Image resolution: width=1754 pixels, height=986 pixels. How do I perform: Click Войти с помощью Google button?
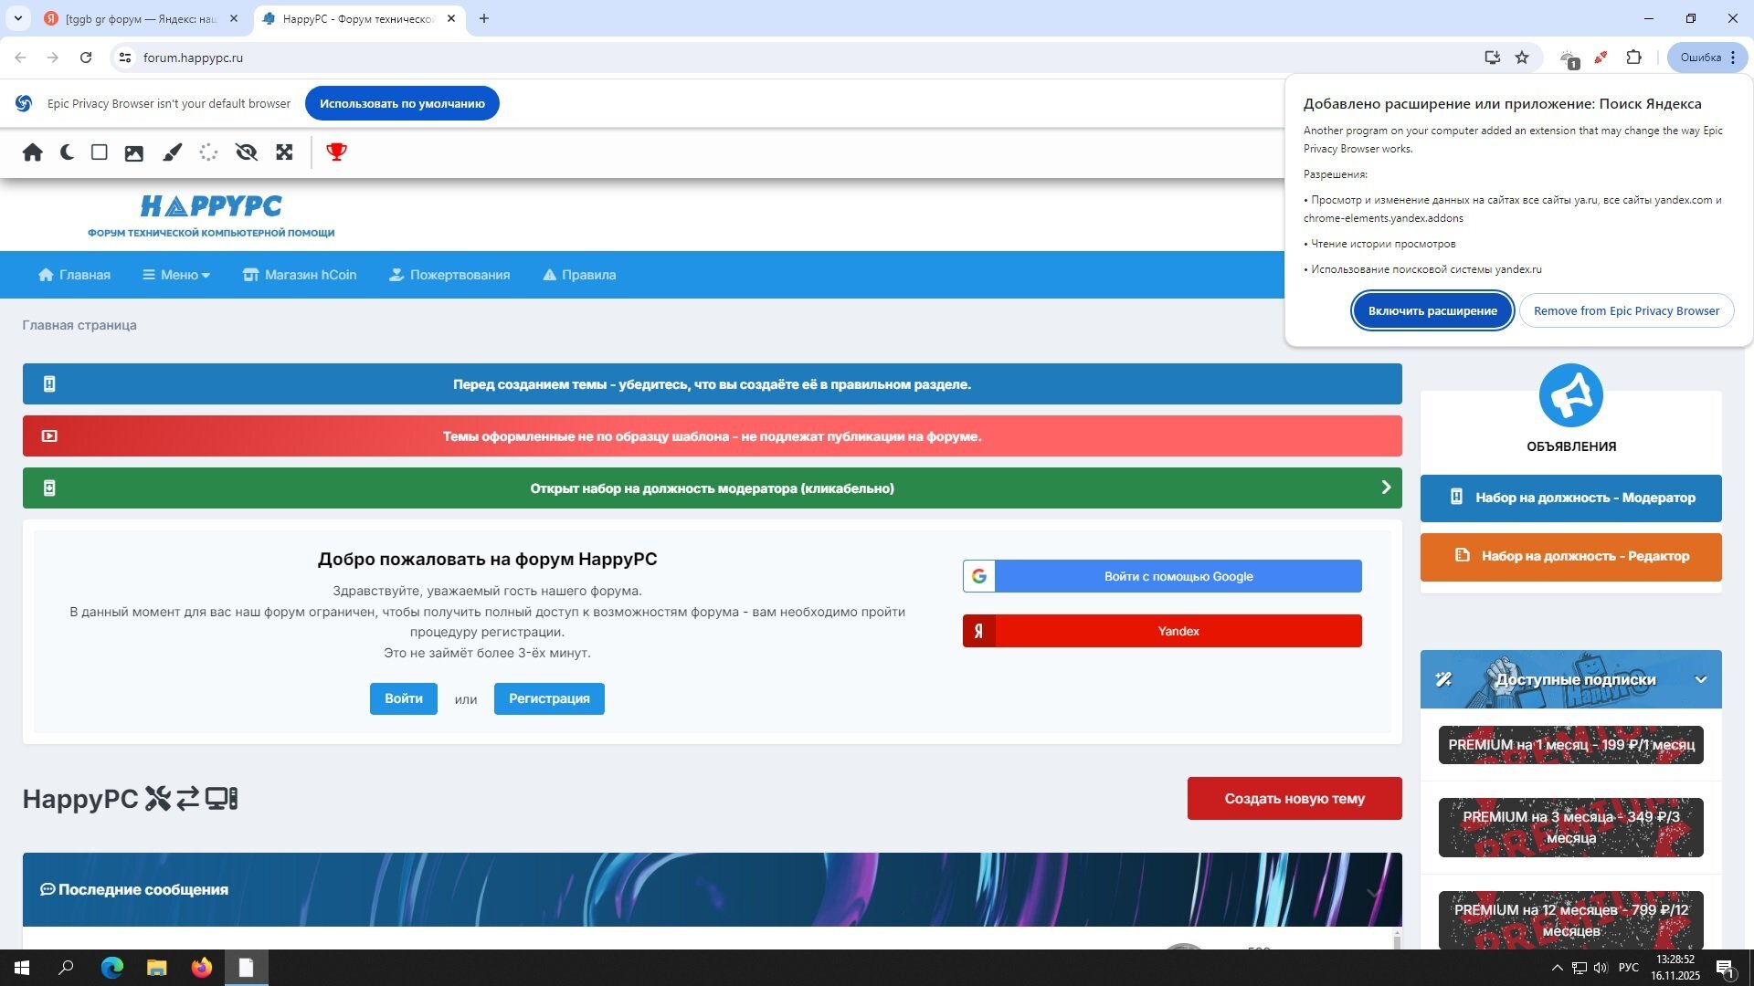click(1162, 576)
